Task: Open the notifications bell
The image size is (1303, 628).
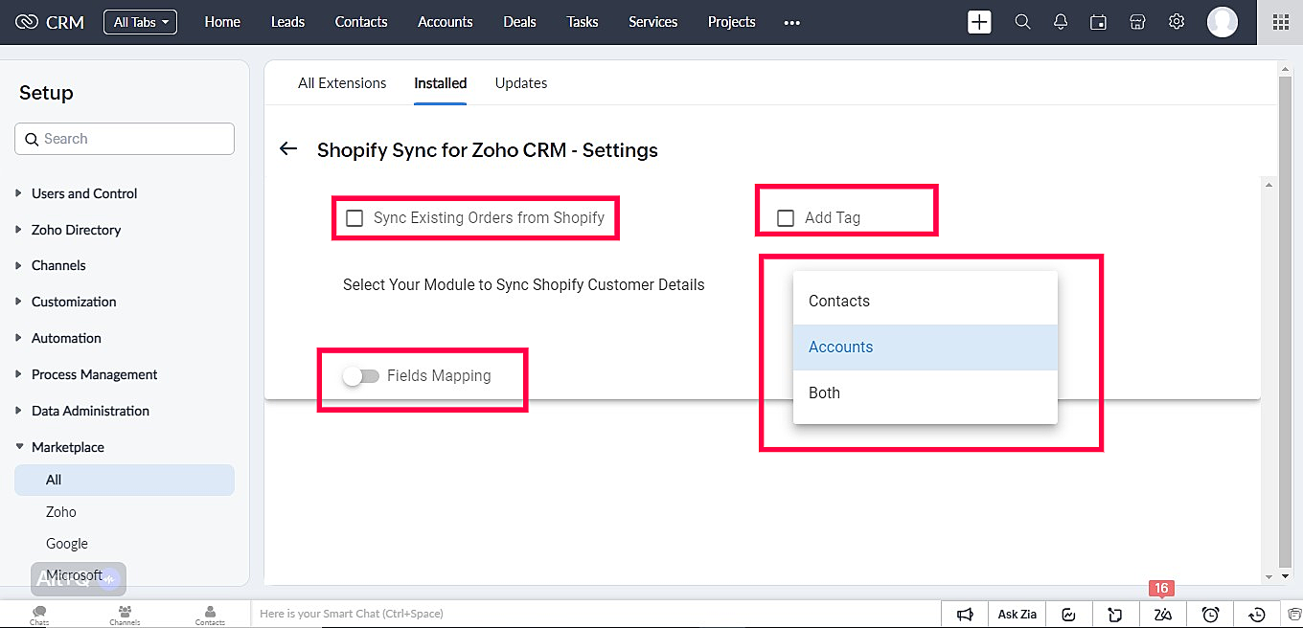Action: 1061,22
